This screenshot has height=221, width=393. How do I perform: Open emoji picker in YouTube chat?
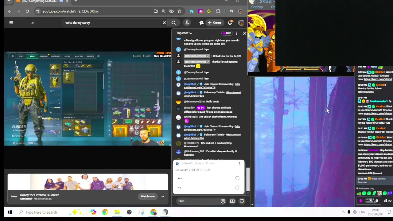click(223, 201)
